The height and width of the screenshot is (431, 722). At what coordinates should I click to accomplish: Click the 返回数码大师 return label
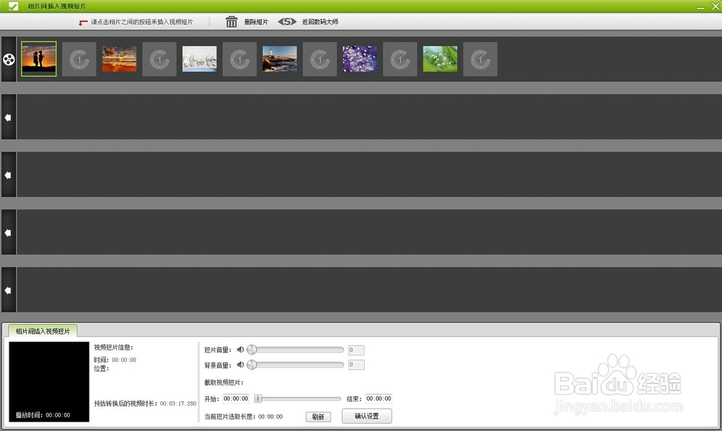click(x=320, y=22)
